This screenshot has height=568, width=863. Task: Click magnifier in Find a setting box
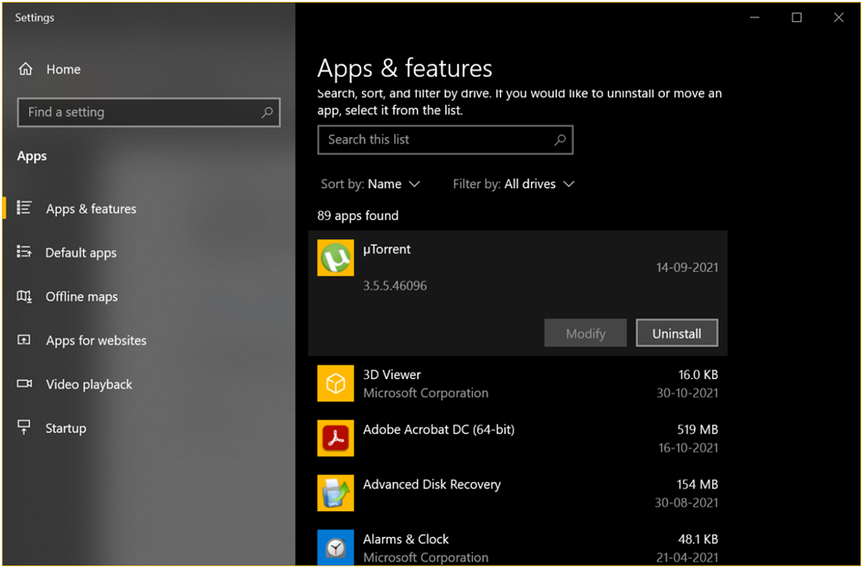[267, 112]
